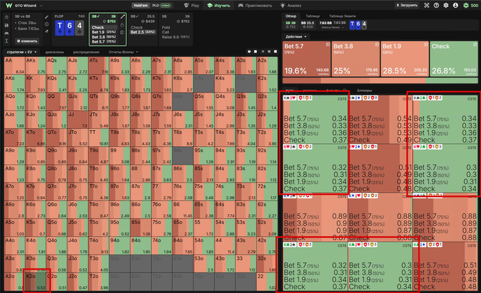Expand the Отчеты:Флопы dropdown
This screenshot has height=293, width=481.
[x=123, y=51]
